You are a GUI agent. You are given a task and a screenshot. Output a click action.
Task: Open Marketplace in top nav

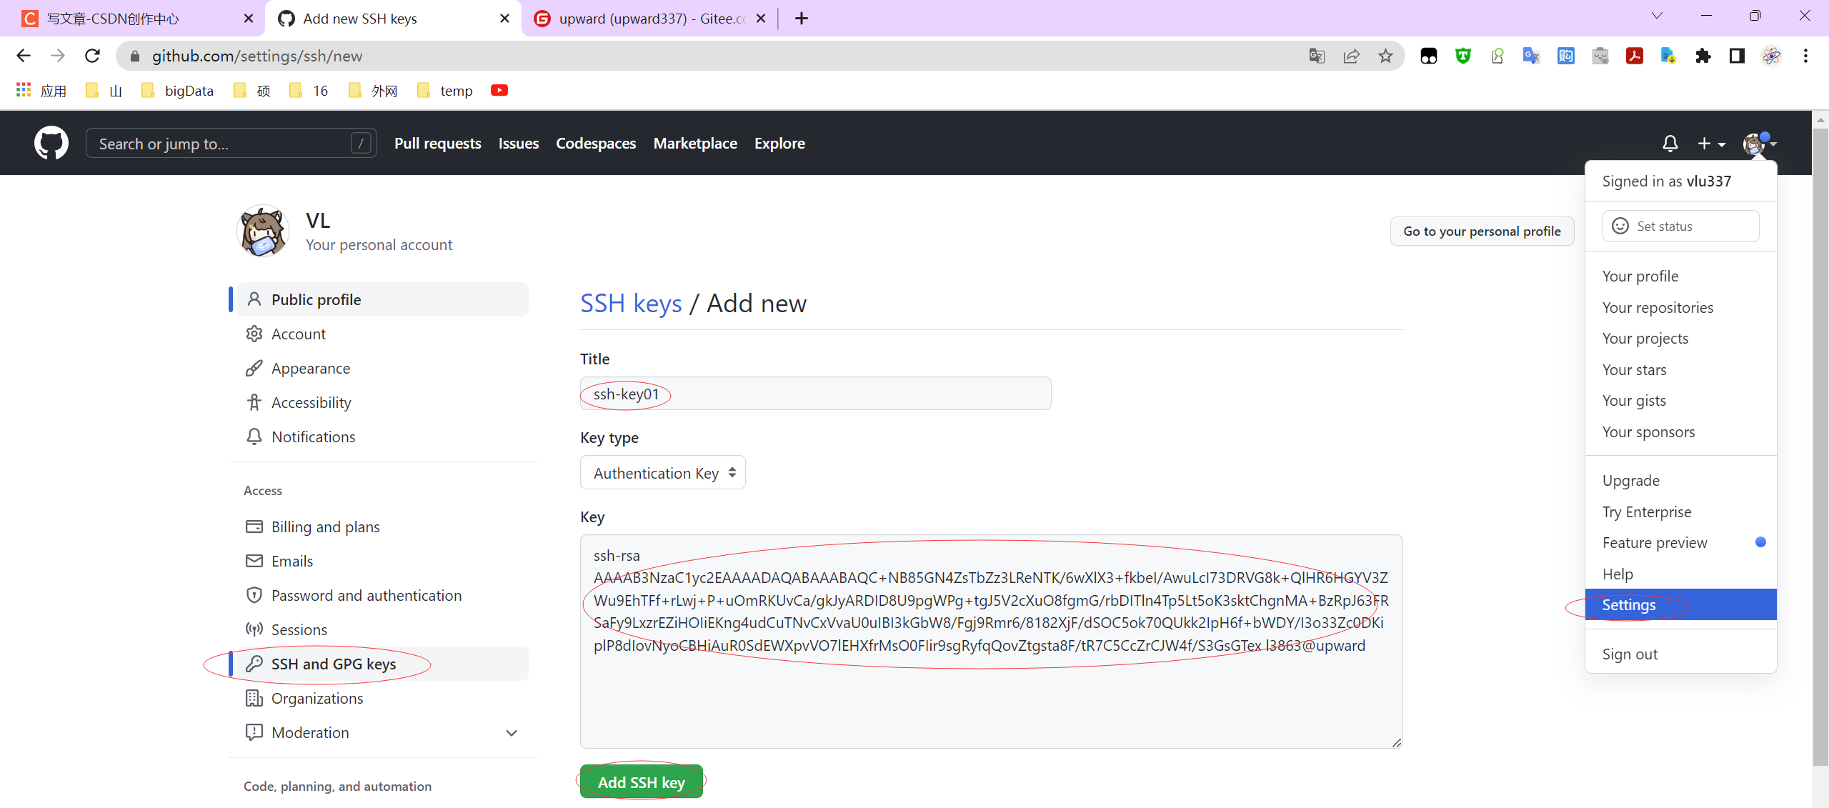(695, 144)
